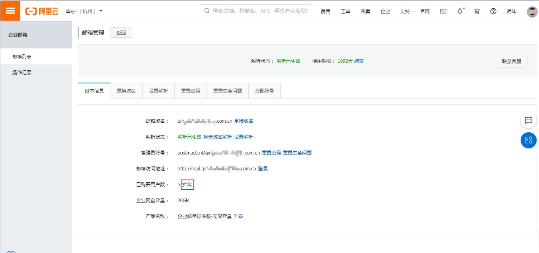Viewport: 539px width, 253px height.
Task: Click the blue floating apps widget
Action: click(528, 140)
